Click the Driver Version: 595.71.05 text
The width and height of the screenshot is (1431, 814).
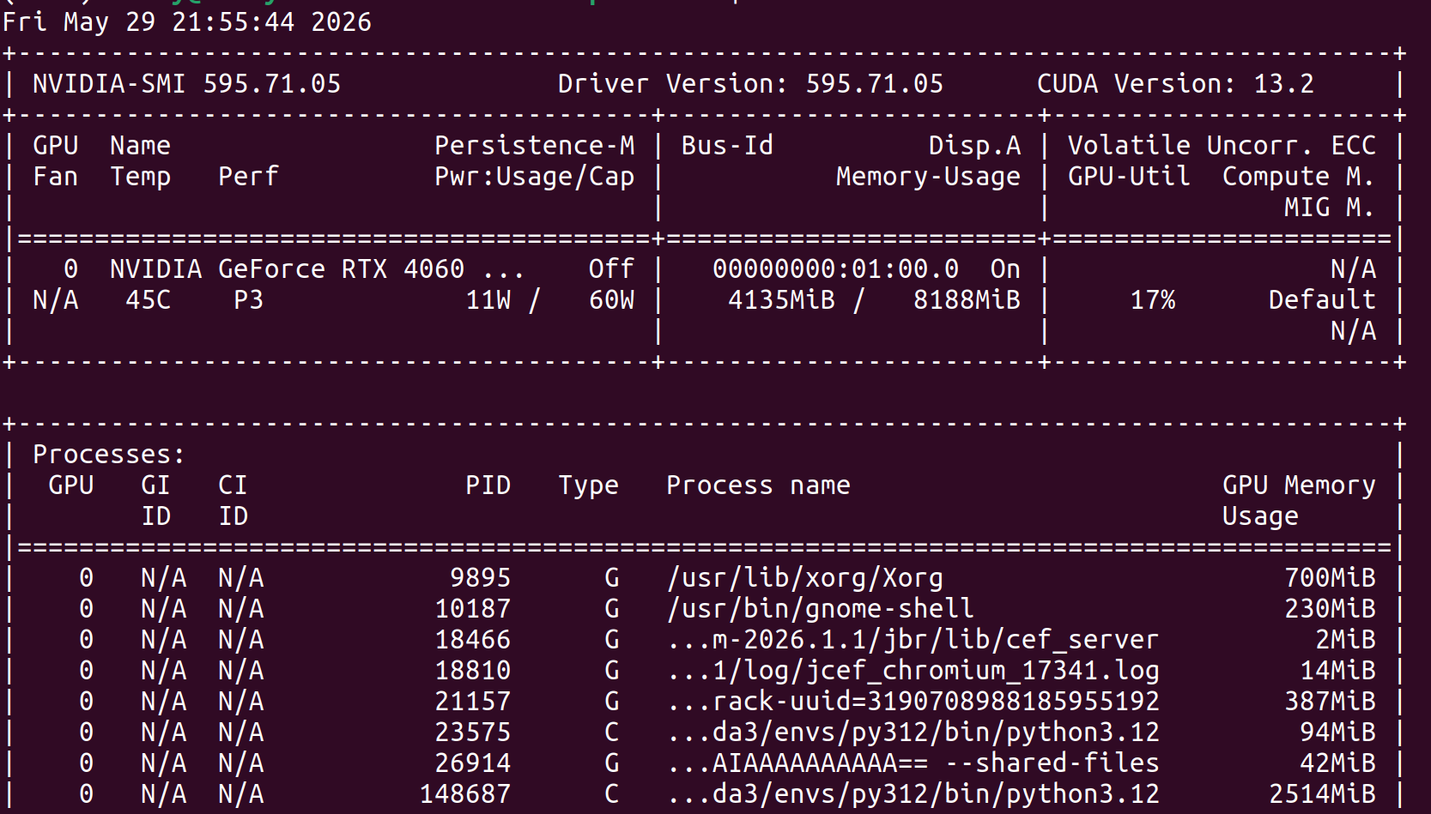750,84
